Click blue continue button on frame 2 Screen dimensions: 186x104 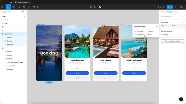105,73
